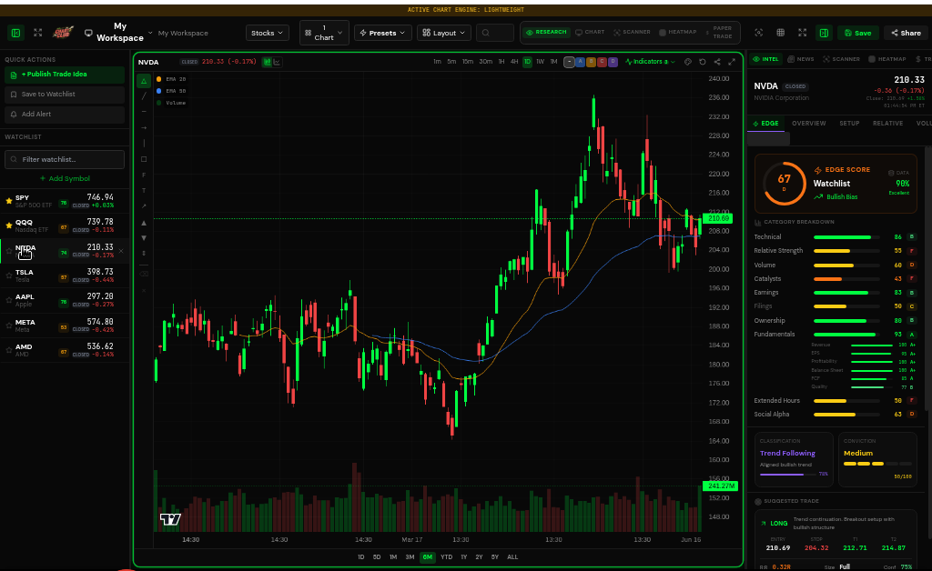This screenshot has width=932, height=571.
Task: Open the Layout dropdown
Action: click(444, 34)
